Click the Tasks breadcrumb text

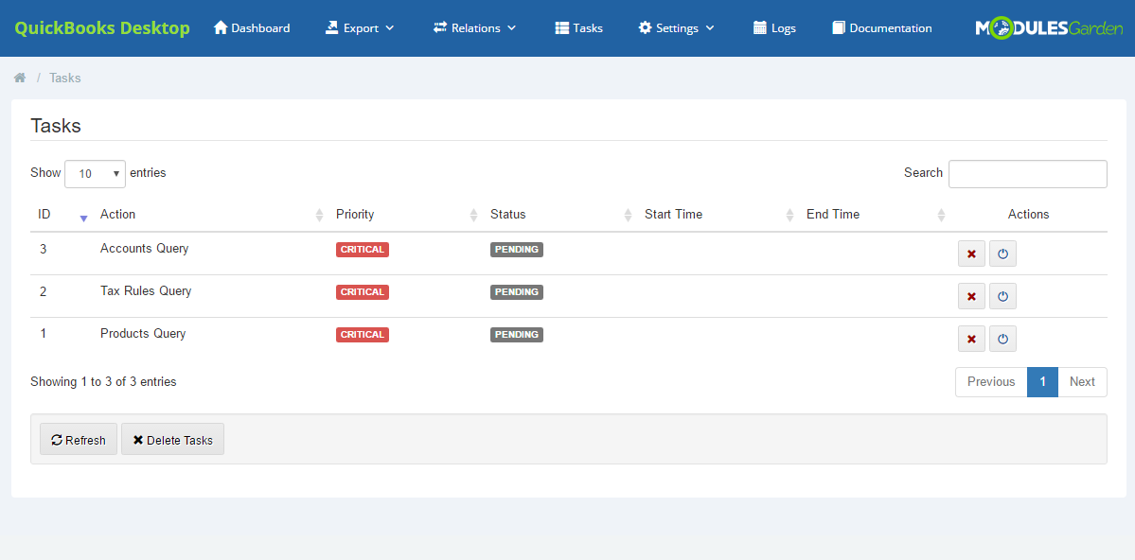tap(65, 78)
